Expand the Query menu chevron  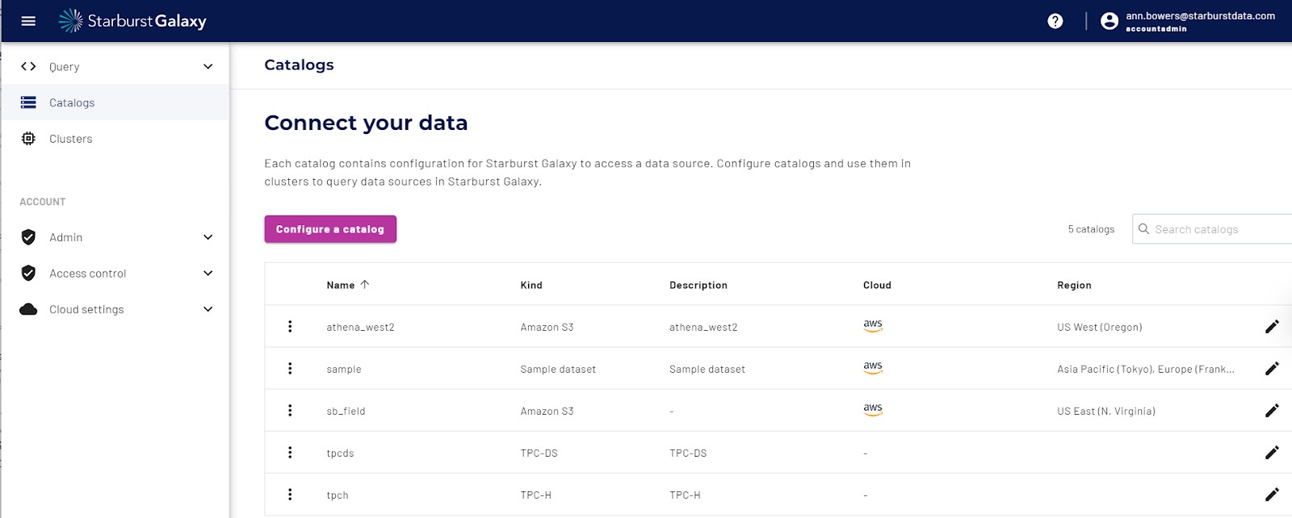coord(208,66)
